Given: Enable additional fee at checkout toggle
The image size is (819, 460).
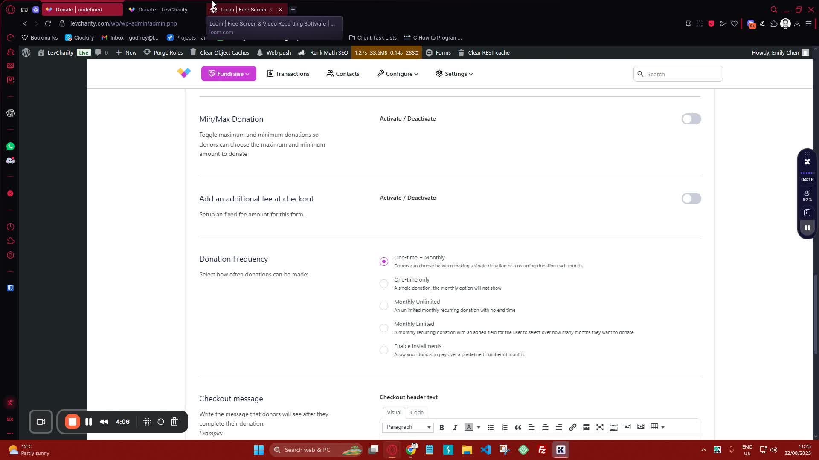Looking at the screenshot, I should point(691,198).
